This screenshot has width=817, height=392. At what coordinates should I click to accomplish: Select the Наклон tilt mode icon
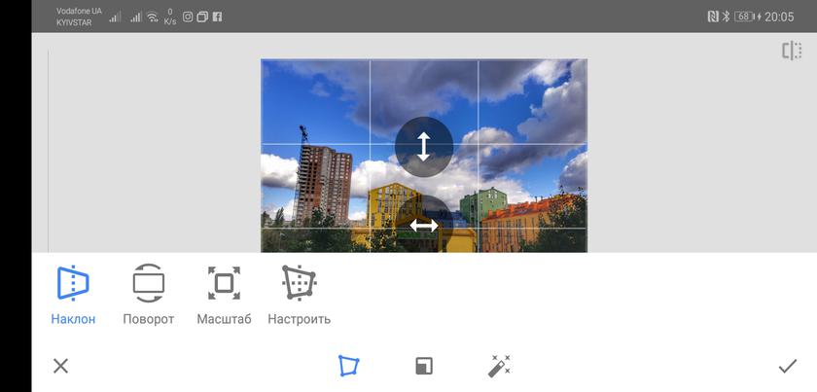coord(73,283)
